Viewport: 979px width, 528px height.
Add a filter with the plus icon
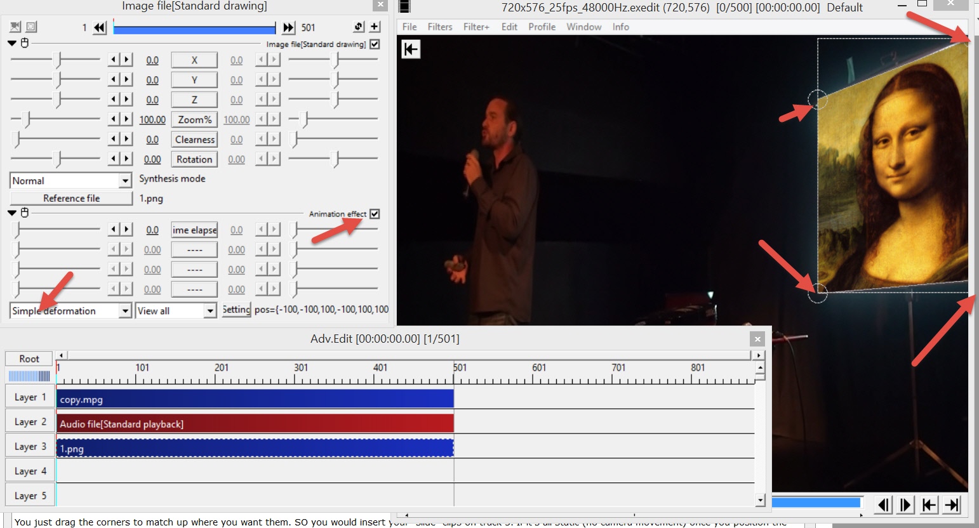[375, 27]
